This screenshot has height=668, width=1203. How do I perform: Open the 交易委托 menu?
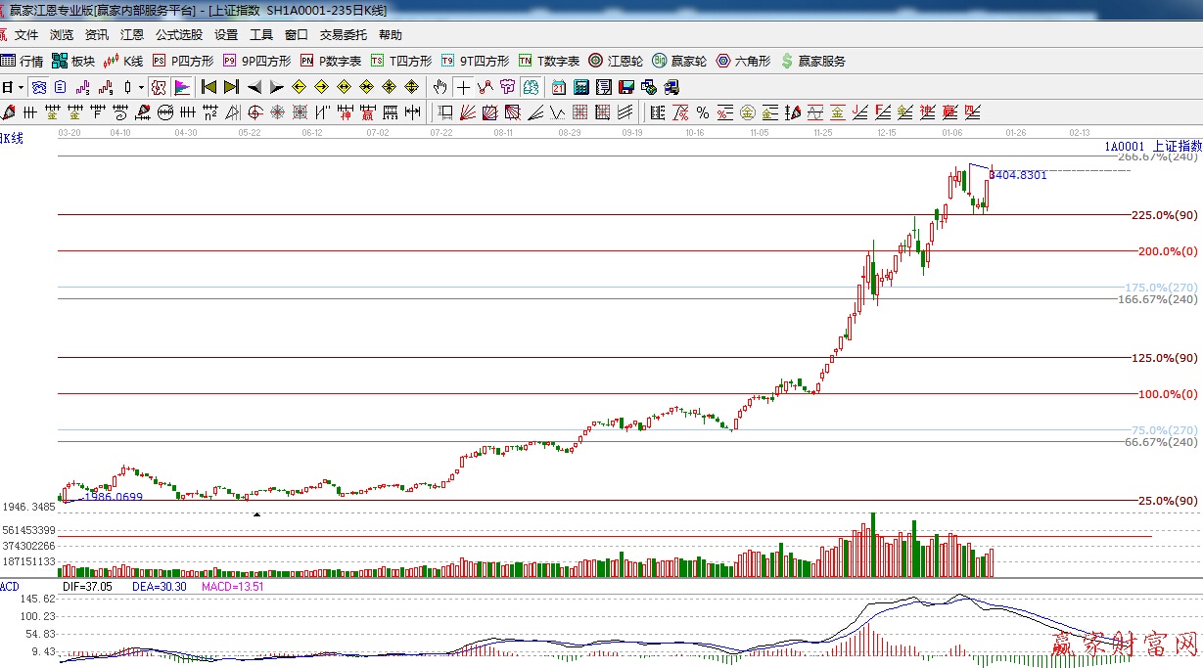coord(344,35)
